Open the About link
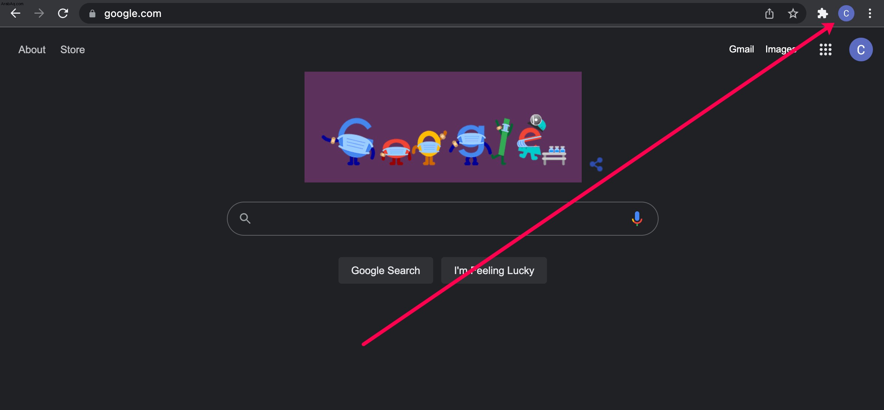Screen dimensions: 884x410 coord(32,49)
